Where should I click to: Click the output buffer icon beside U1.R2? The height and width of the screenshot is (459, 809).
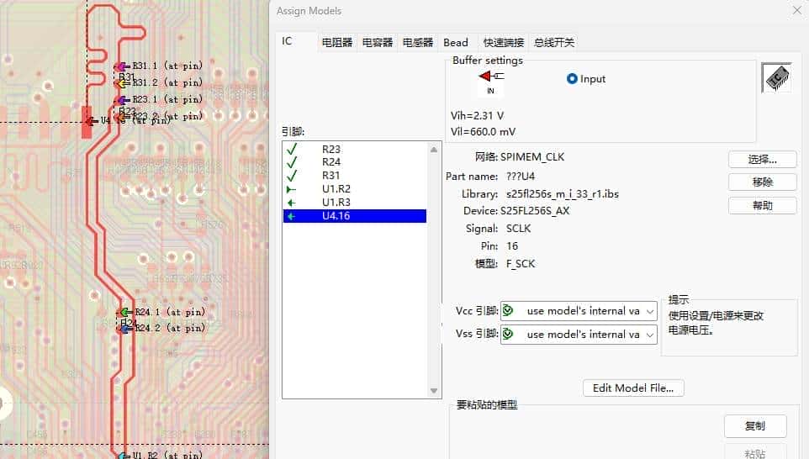291,189
